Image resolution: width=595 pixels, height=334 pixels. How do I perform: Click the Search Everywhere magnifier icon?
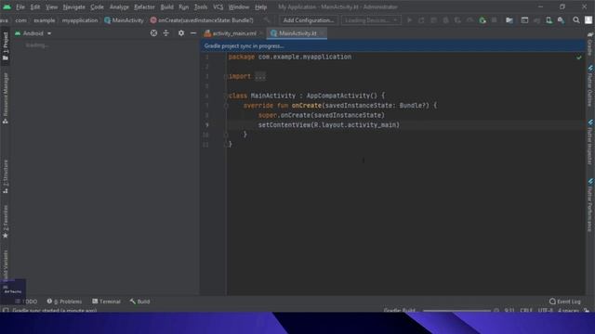click(x=576, y=20)
